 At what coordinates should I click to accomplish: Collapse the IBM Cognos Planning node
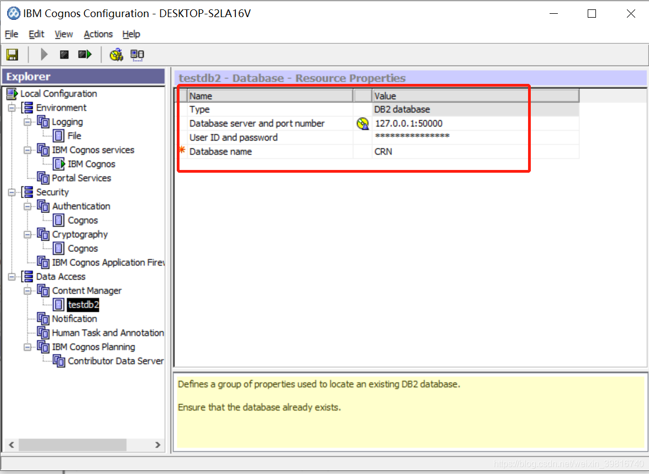[x=27, y=348]
